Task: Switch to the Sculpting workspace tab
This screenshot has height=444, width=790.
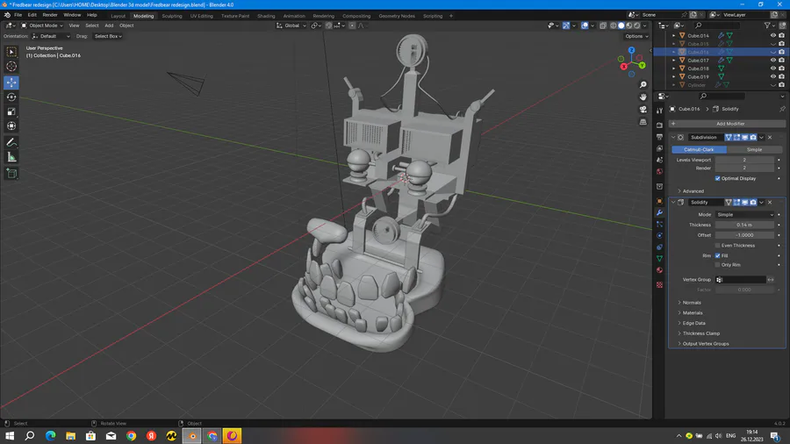Action: (x=172, y=16)
